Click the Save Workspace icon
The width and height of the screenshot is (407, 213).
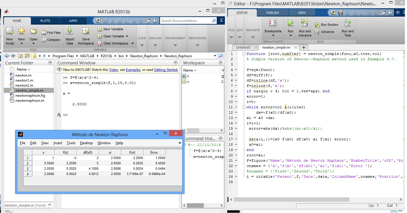(86, 31)
